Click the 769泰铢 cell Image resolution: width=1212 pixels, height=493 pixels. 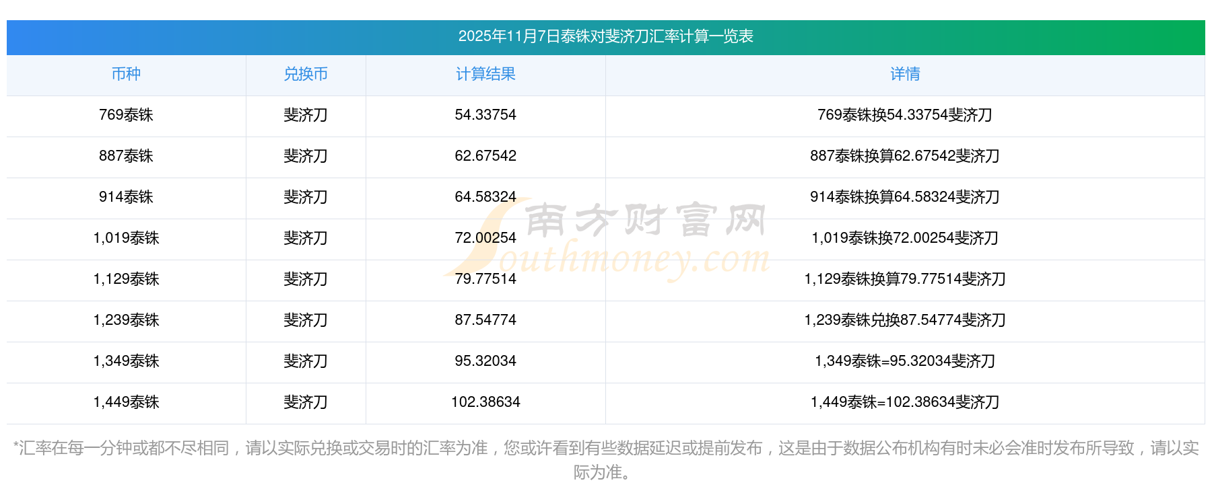[x=126, y=115]
